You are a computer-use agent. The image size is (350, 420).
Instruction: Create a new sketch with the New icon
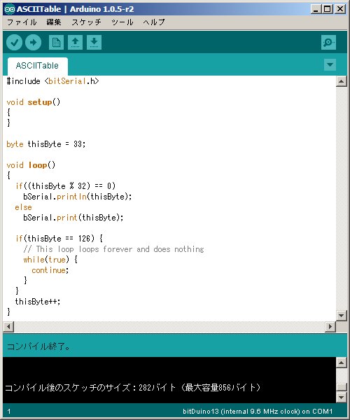(x=56, y=42)
